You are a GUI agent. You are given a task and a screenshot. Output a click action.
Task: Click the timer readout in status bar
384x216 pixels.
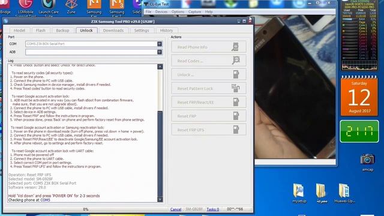235,209
